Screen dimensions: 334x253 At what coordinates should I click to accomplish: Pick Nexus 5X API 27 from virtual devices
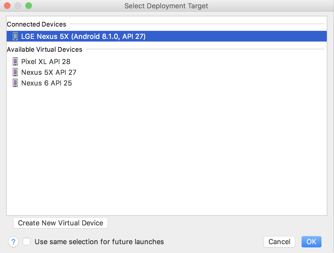(x=49, y=72)
